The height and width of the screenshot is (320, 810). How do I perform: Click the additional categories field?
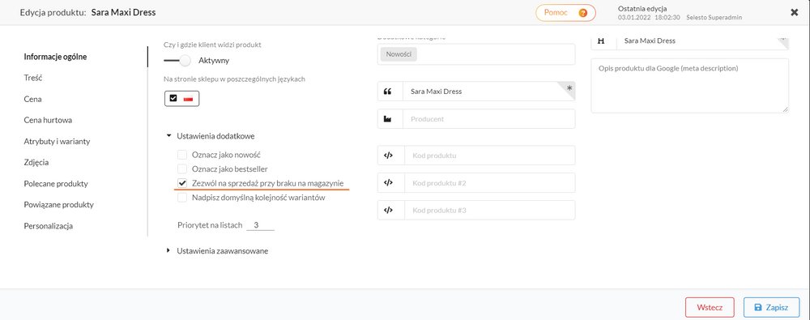pyautogui.click(x=476, y=54)
